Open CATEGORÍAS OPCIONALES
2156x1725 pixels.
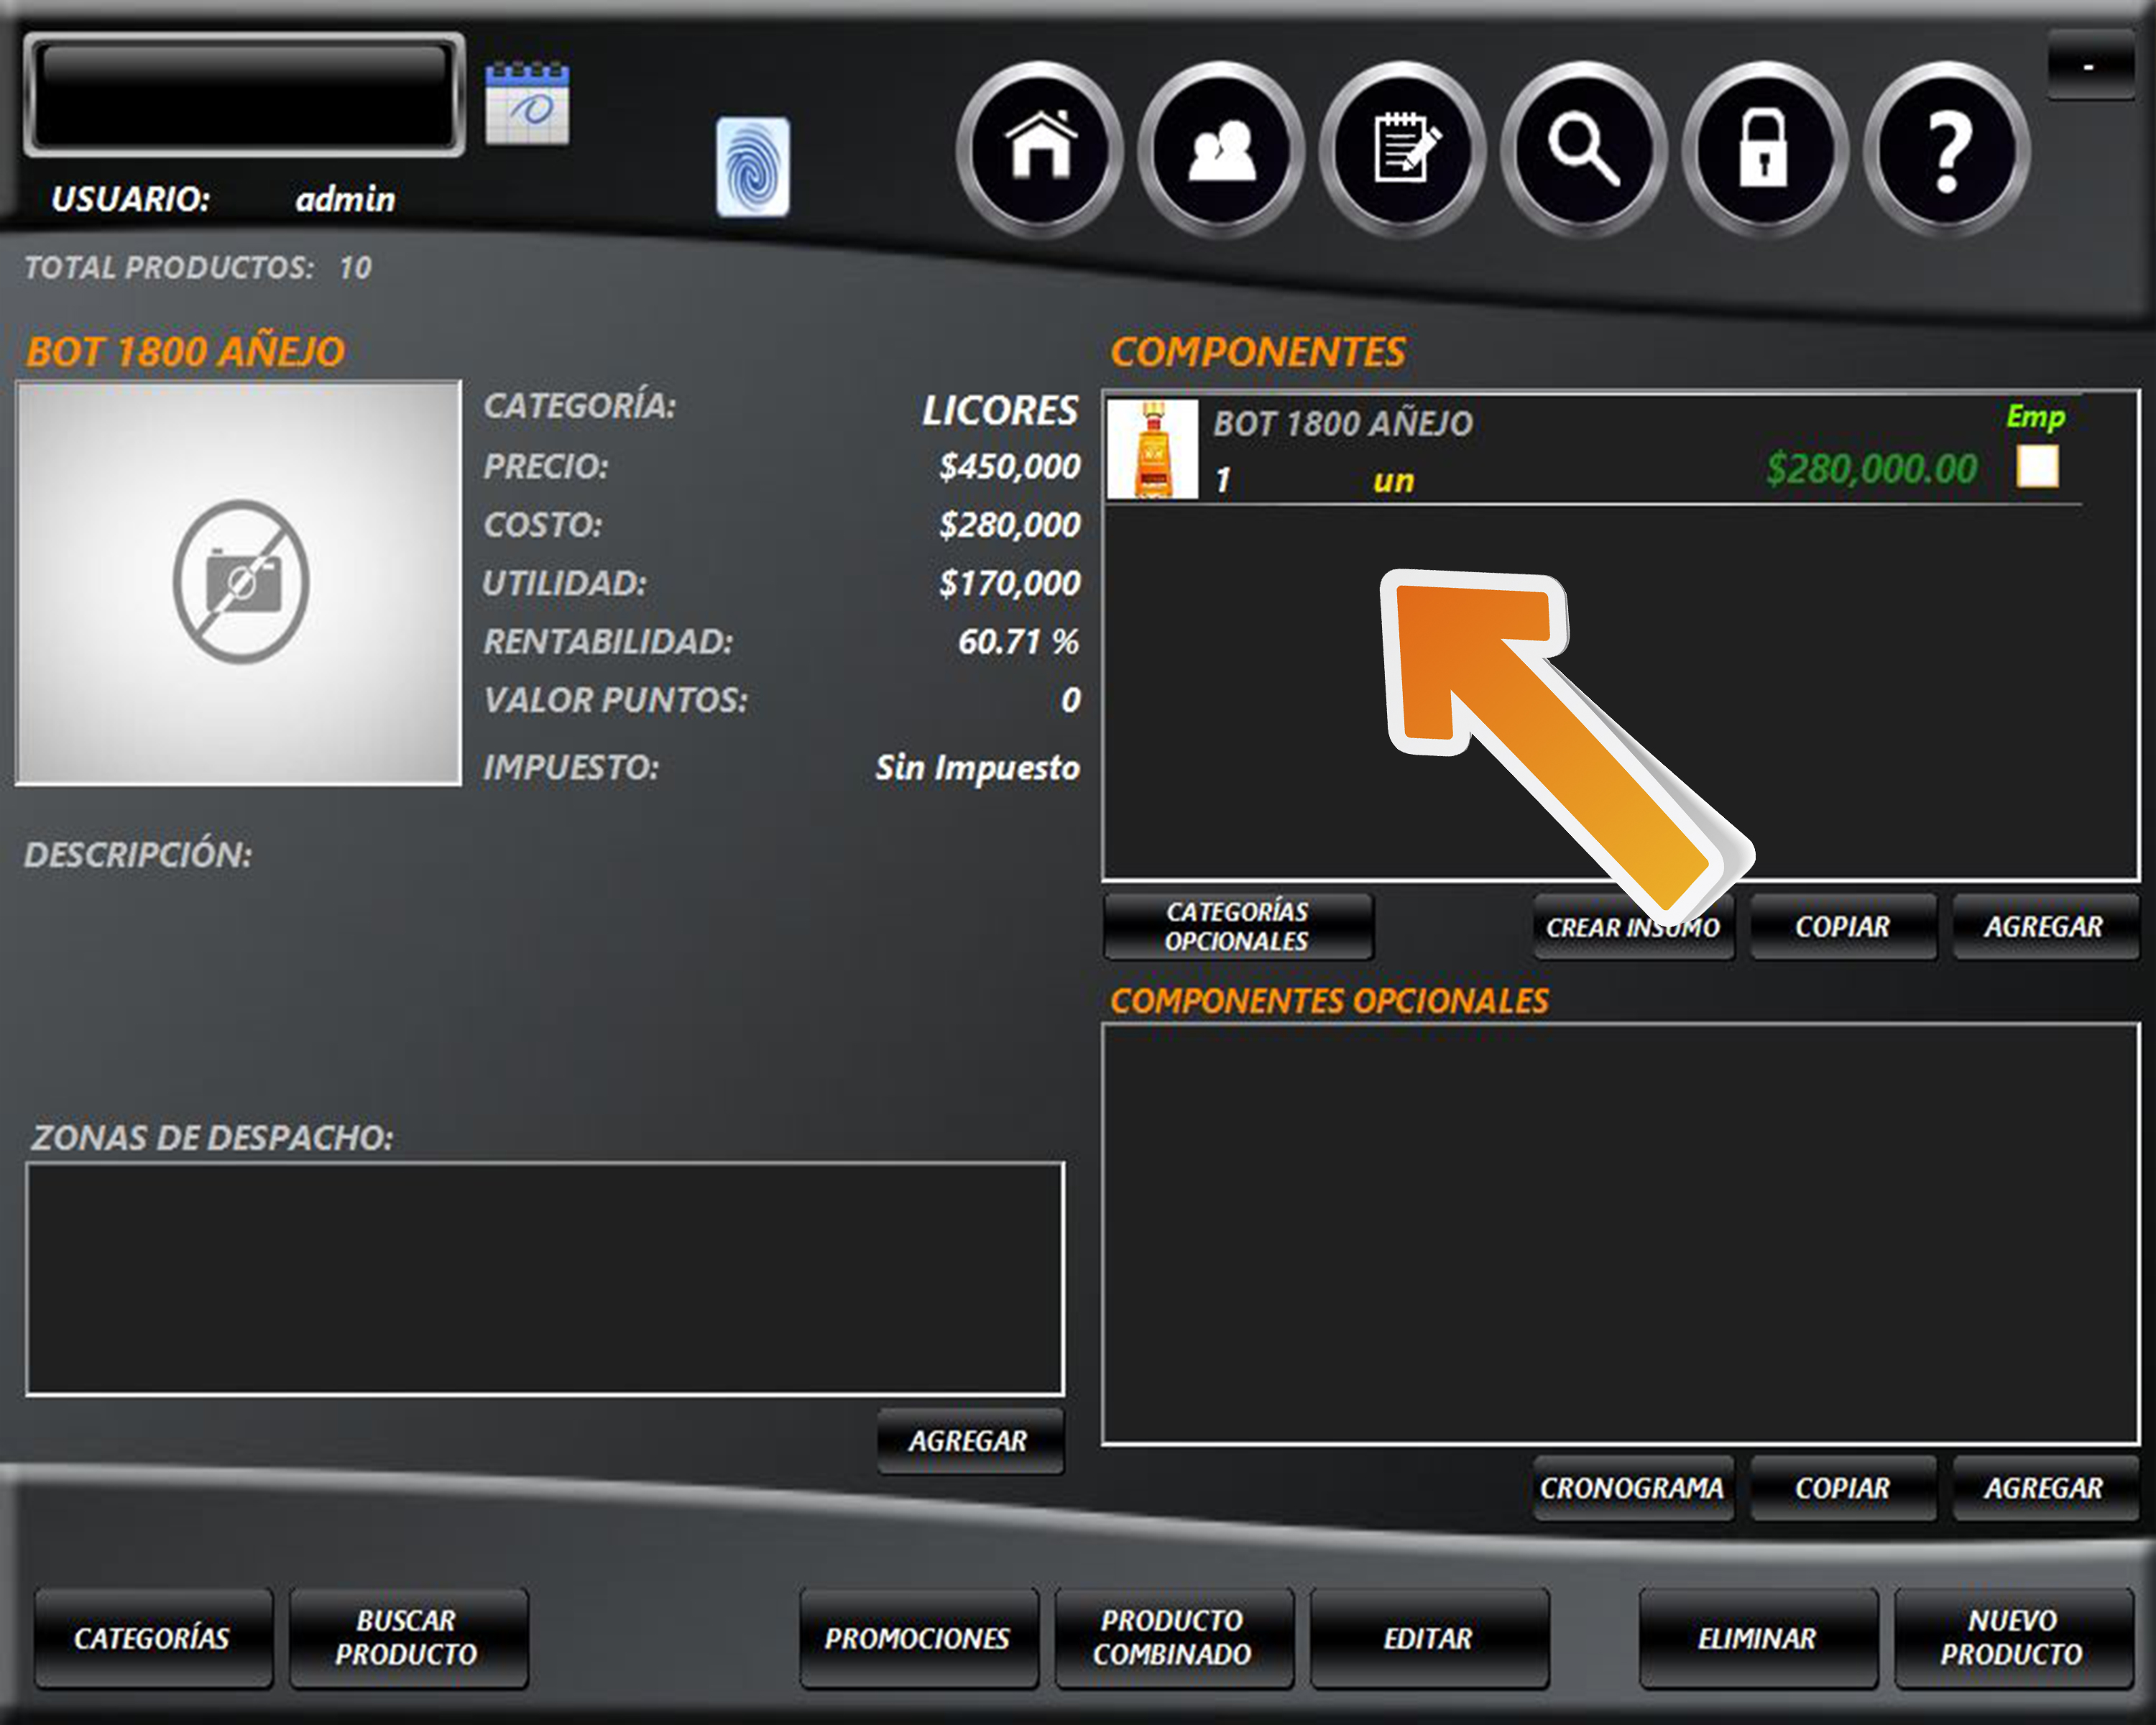click(1237, 926)
